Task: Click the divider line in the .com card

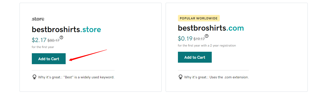Action: point(213,70)
